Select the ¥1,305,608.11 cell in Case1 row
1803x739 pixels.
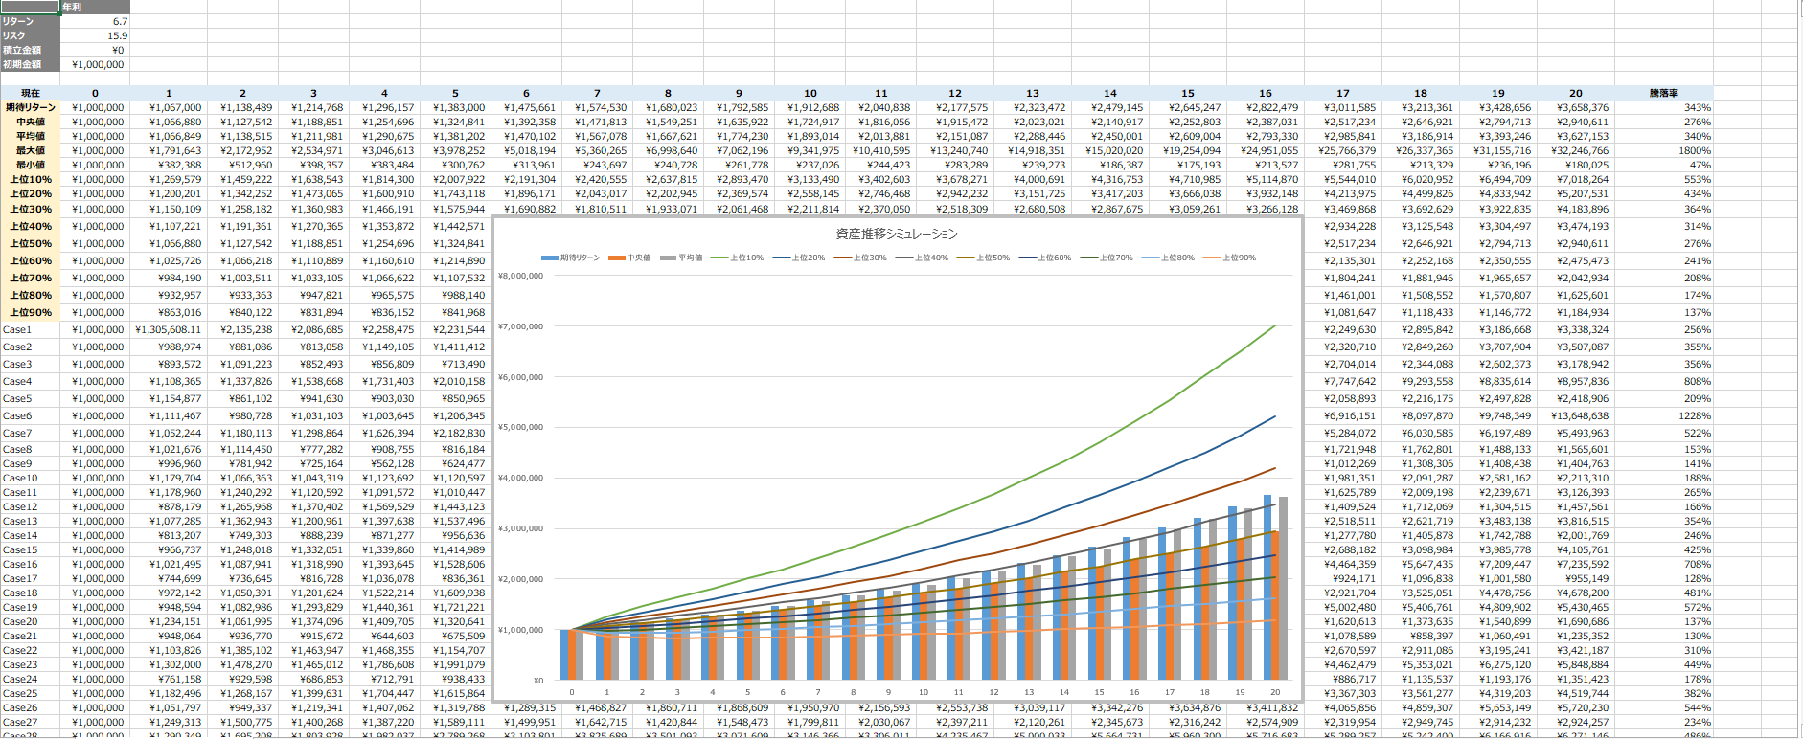pos(169,329)
